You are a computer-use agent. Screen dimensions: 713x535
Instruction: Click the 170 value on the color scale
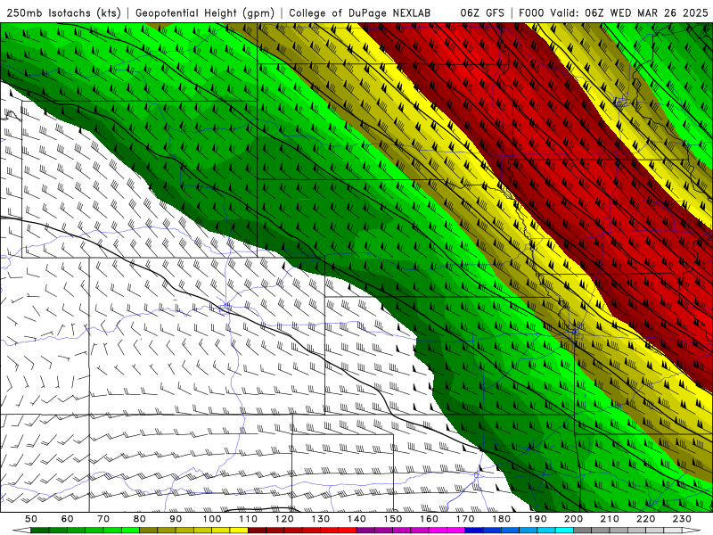tap(465, 519)
